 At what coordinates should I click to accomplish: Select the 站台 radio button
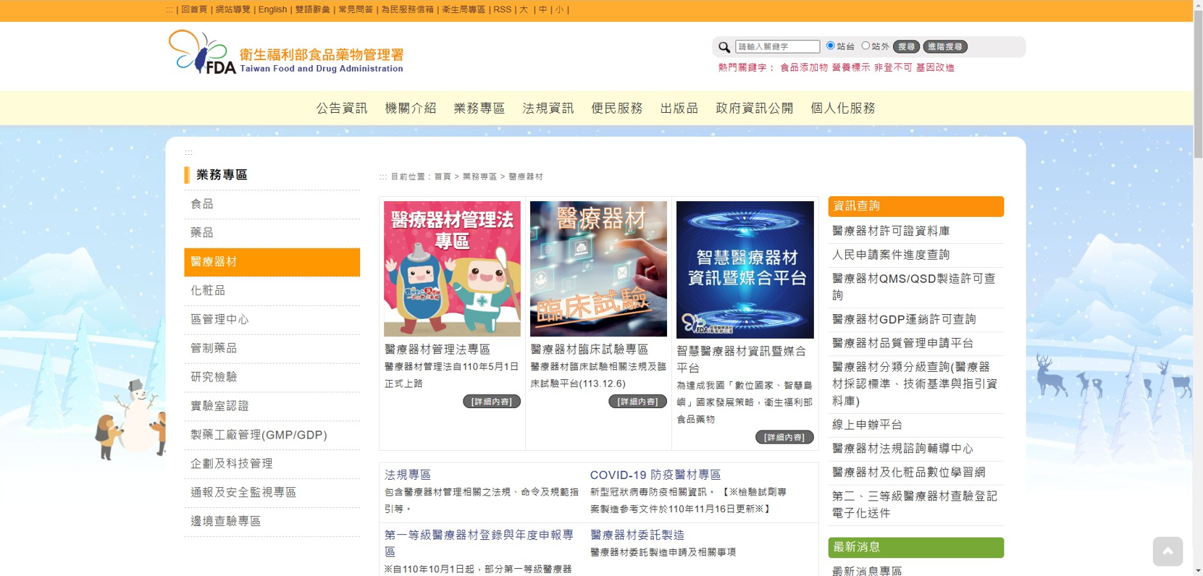tap(831, 46)
